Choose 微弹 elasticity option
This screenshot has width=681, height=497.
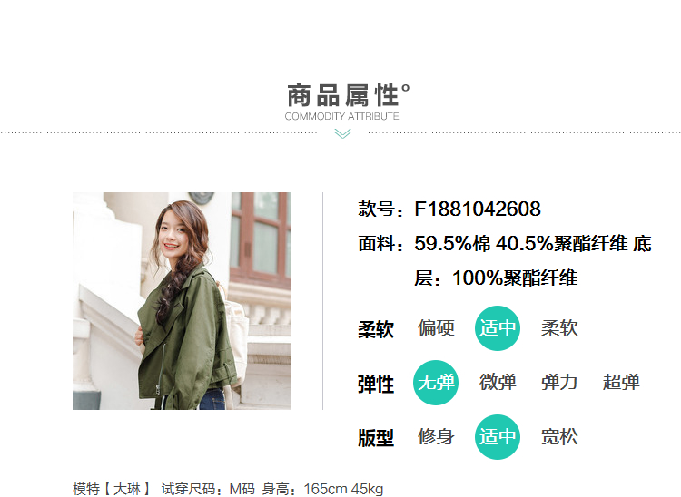click(498, 382)
